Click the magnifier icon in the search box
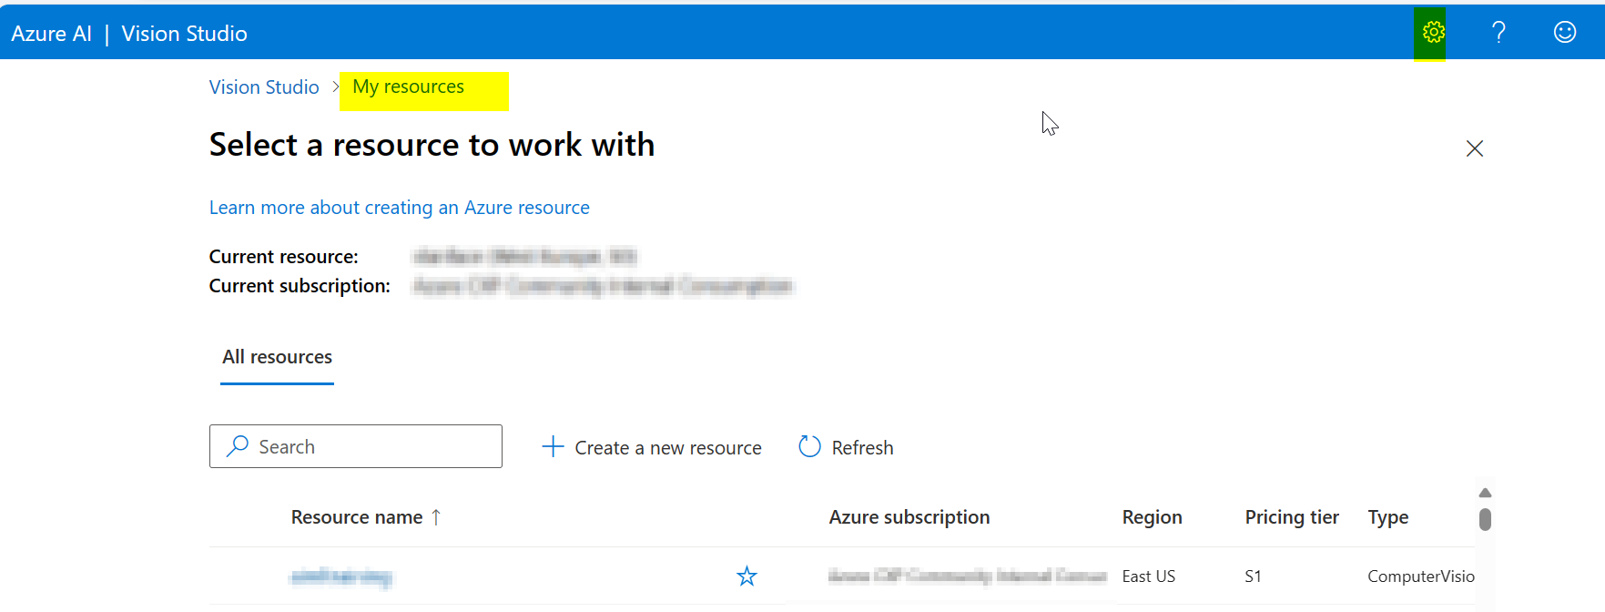The height and width of the screenshot is (612, 1605). click(237, 446)
